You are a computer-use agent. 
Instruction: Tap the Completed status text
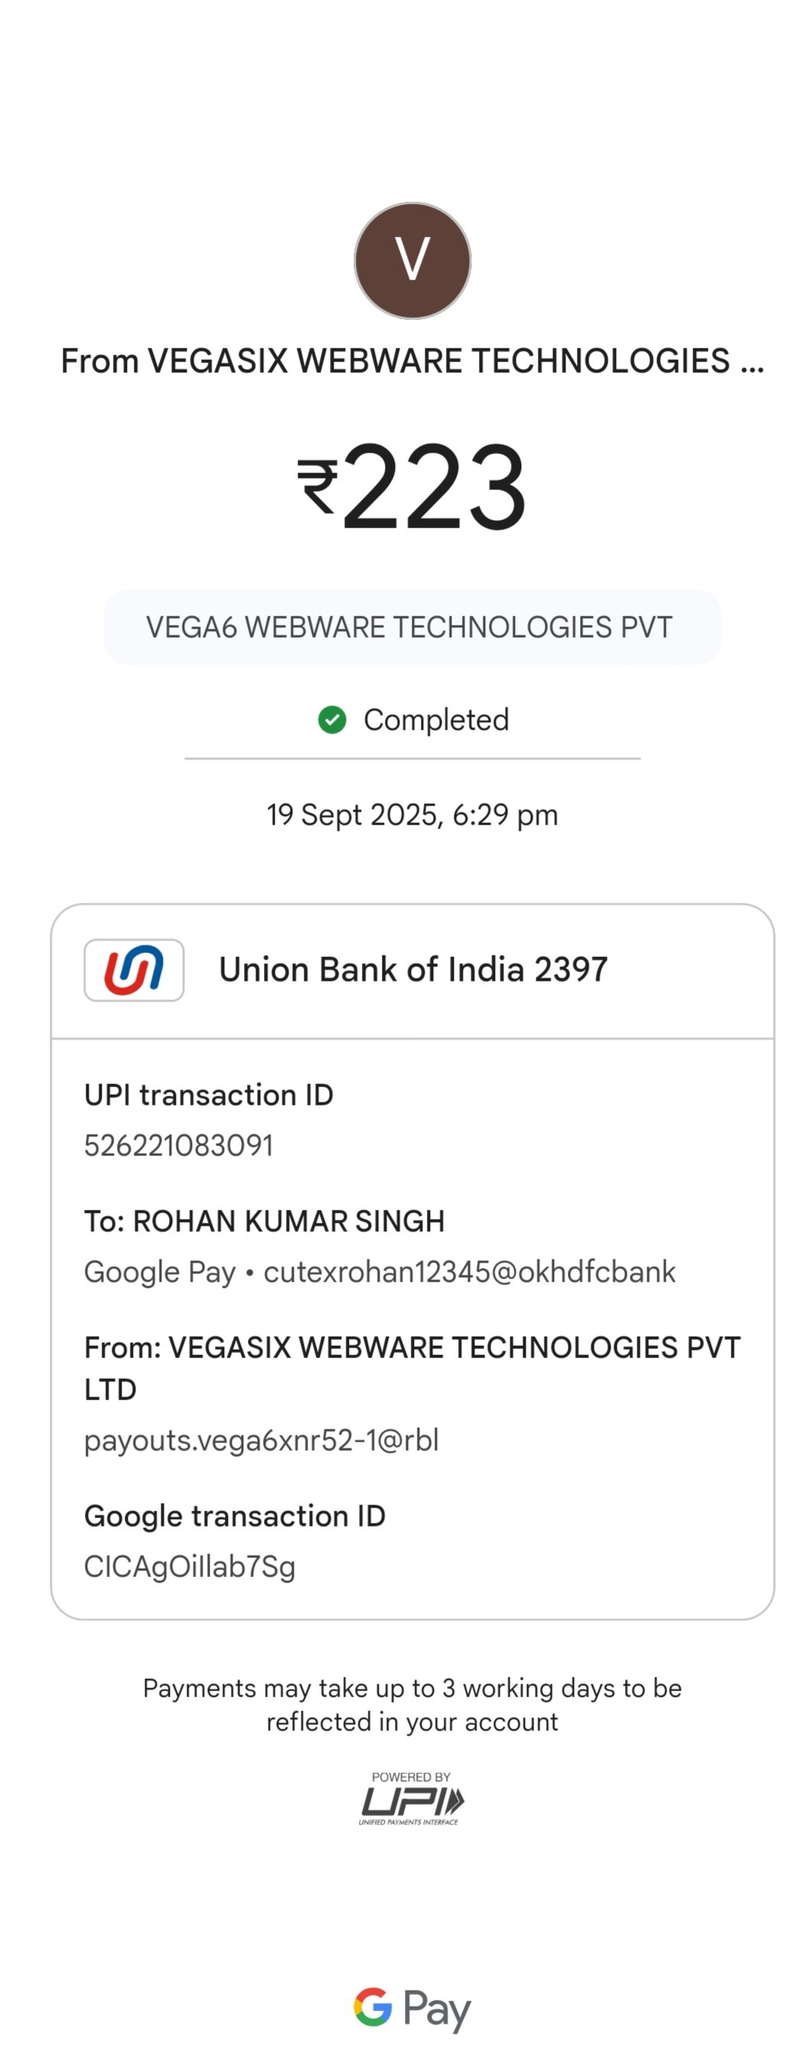[435, 720]
